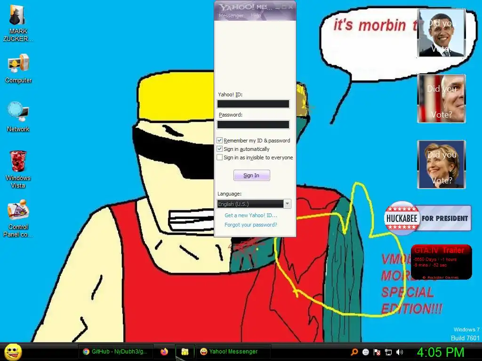Image resolution: width=482 pixels, height=361 pixels.
Task: Open the Action Center flag tray icon
Action: click(x=377, y=352)
